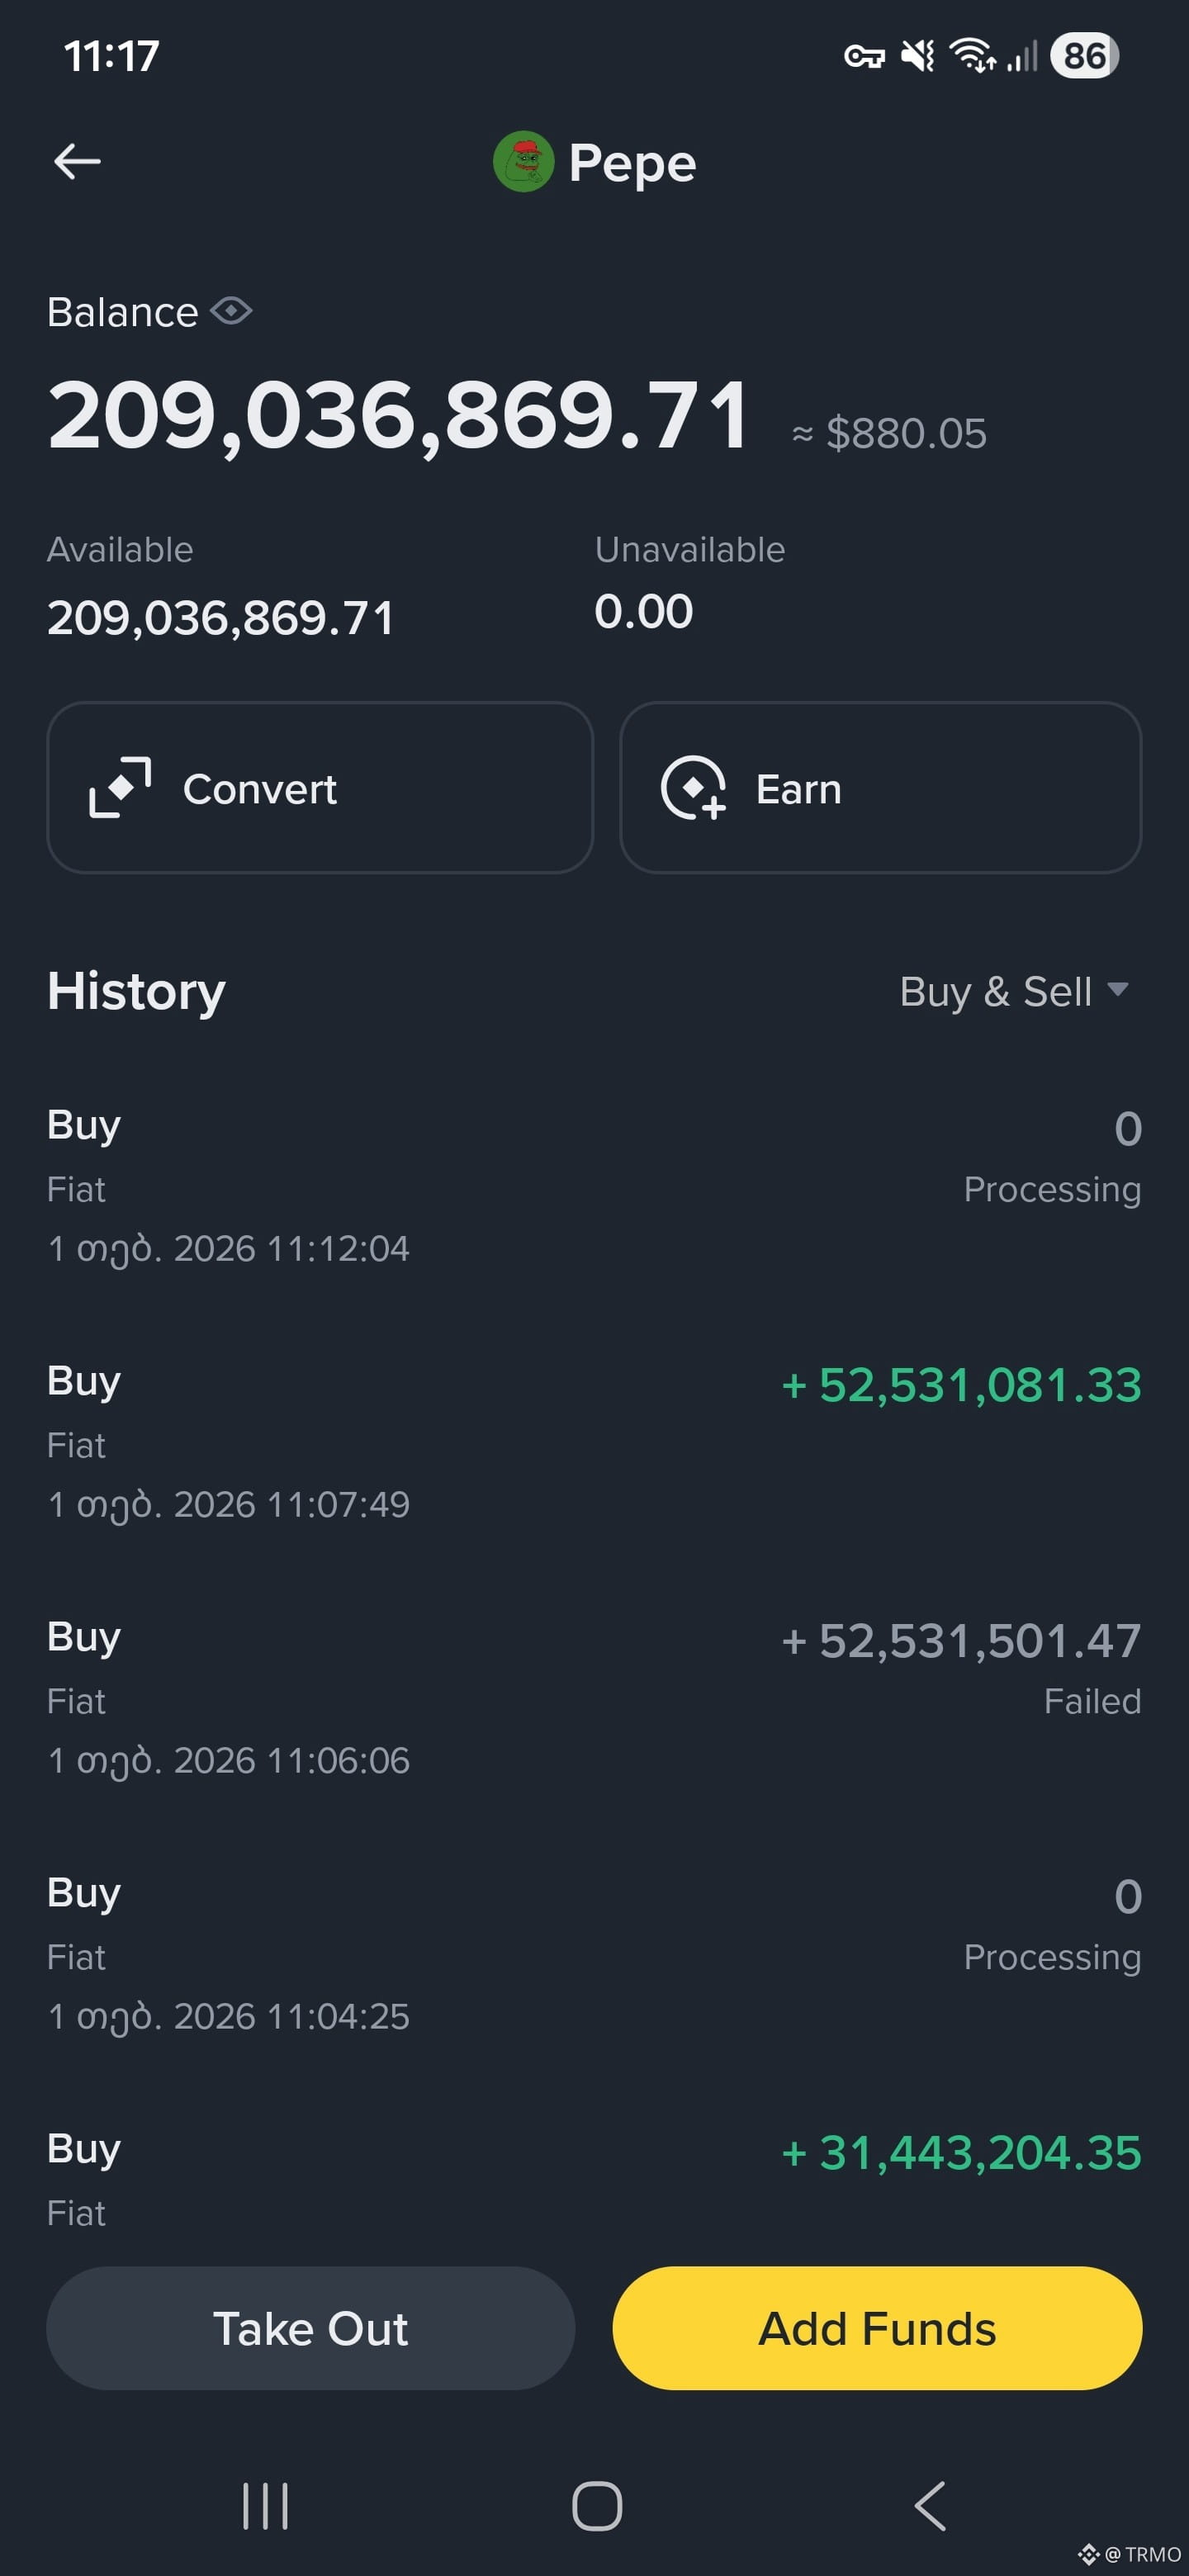This screenshot has width=1189, height=2576.
Task: Tap the Convert button
Action: (320, 788)
